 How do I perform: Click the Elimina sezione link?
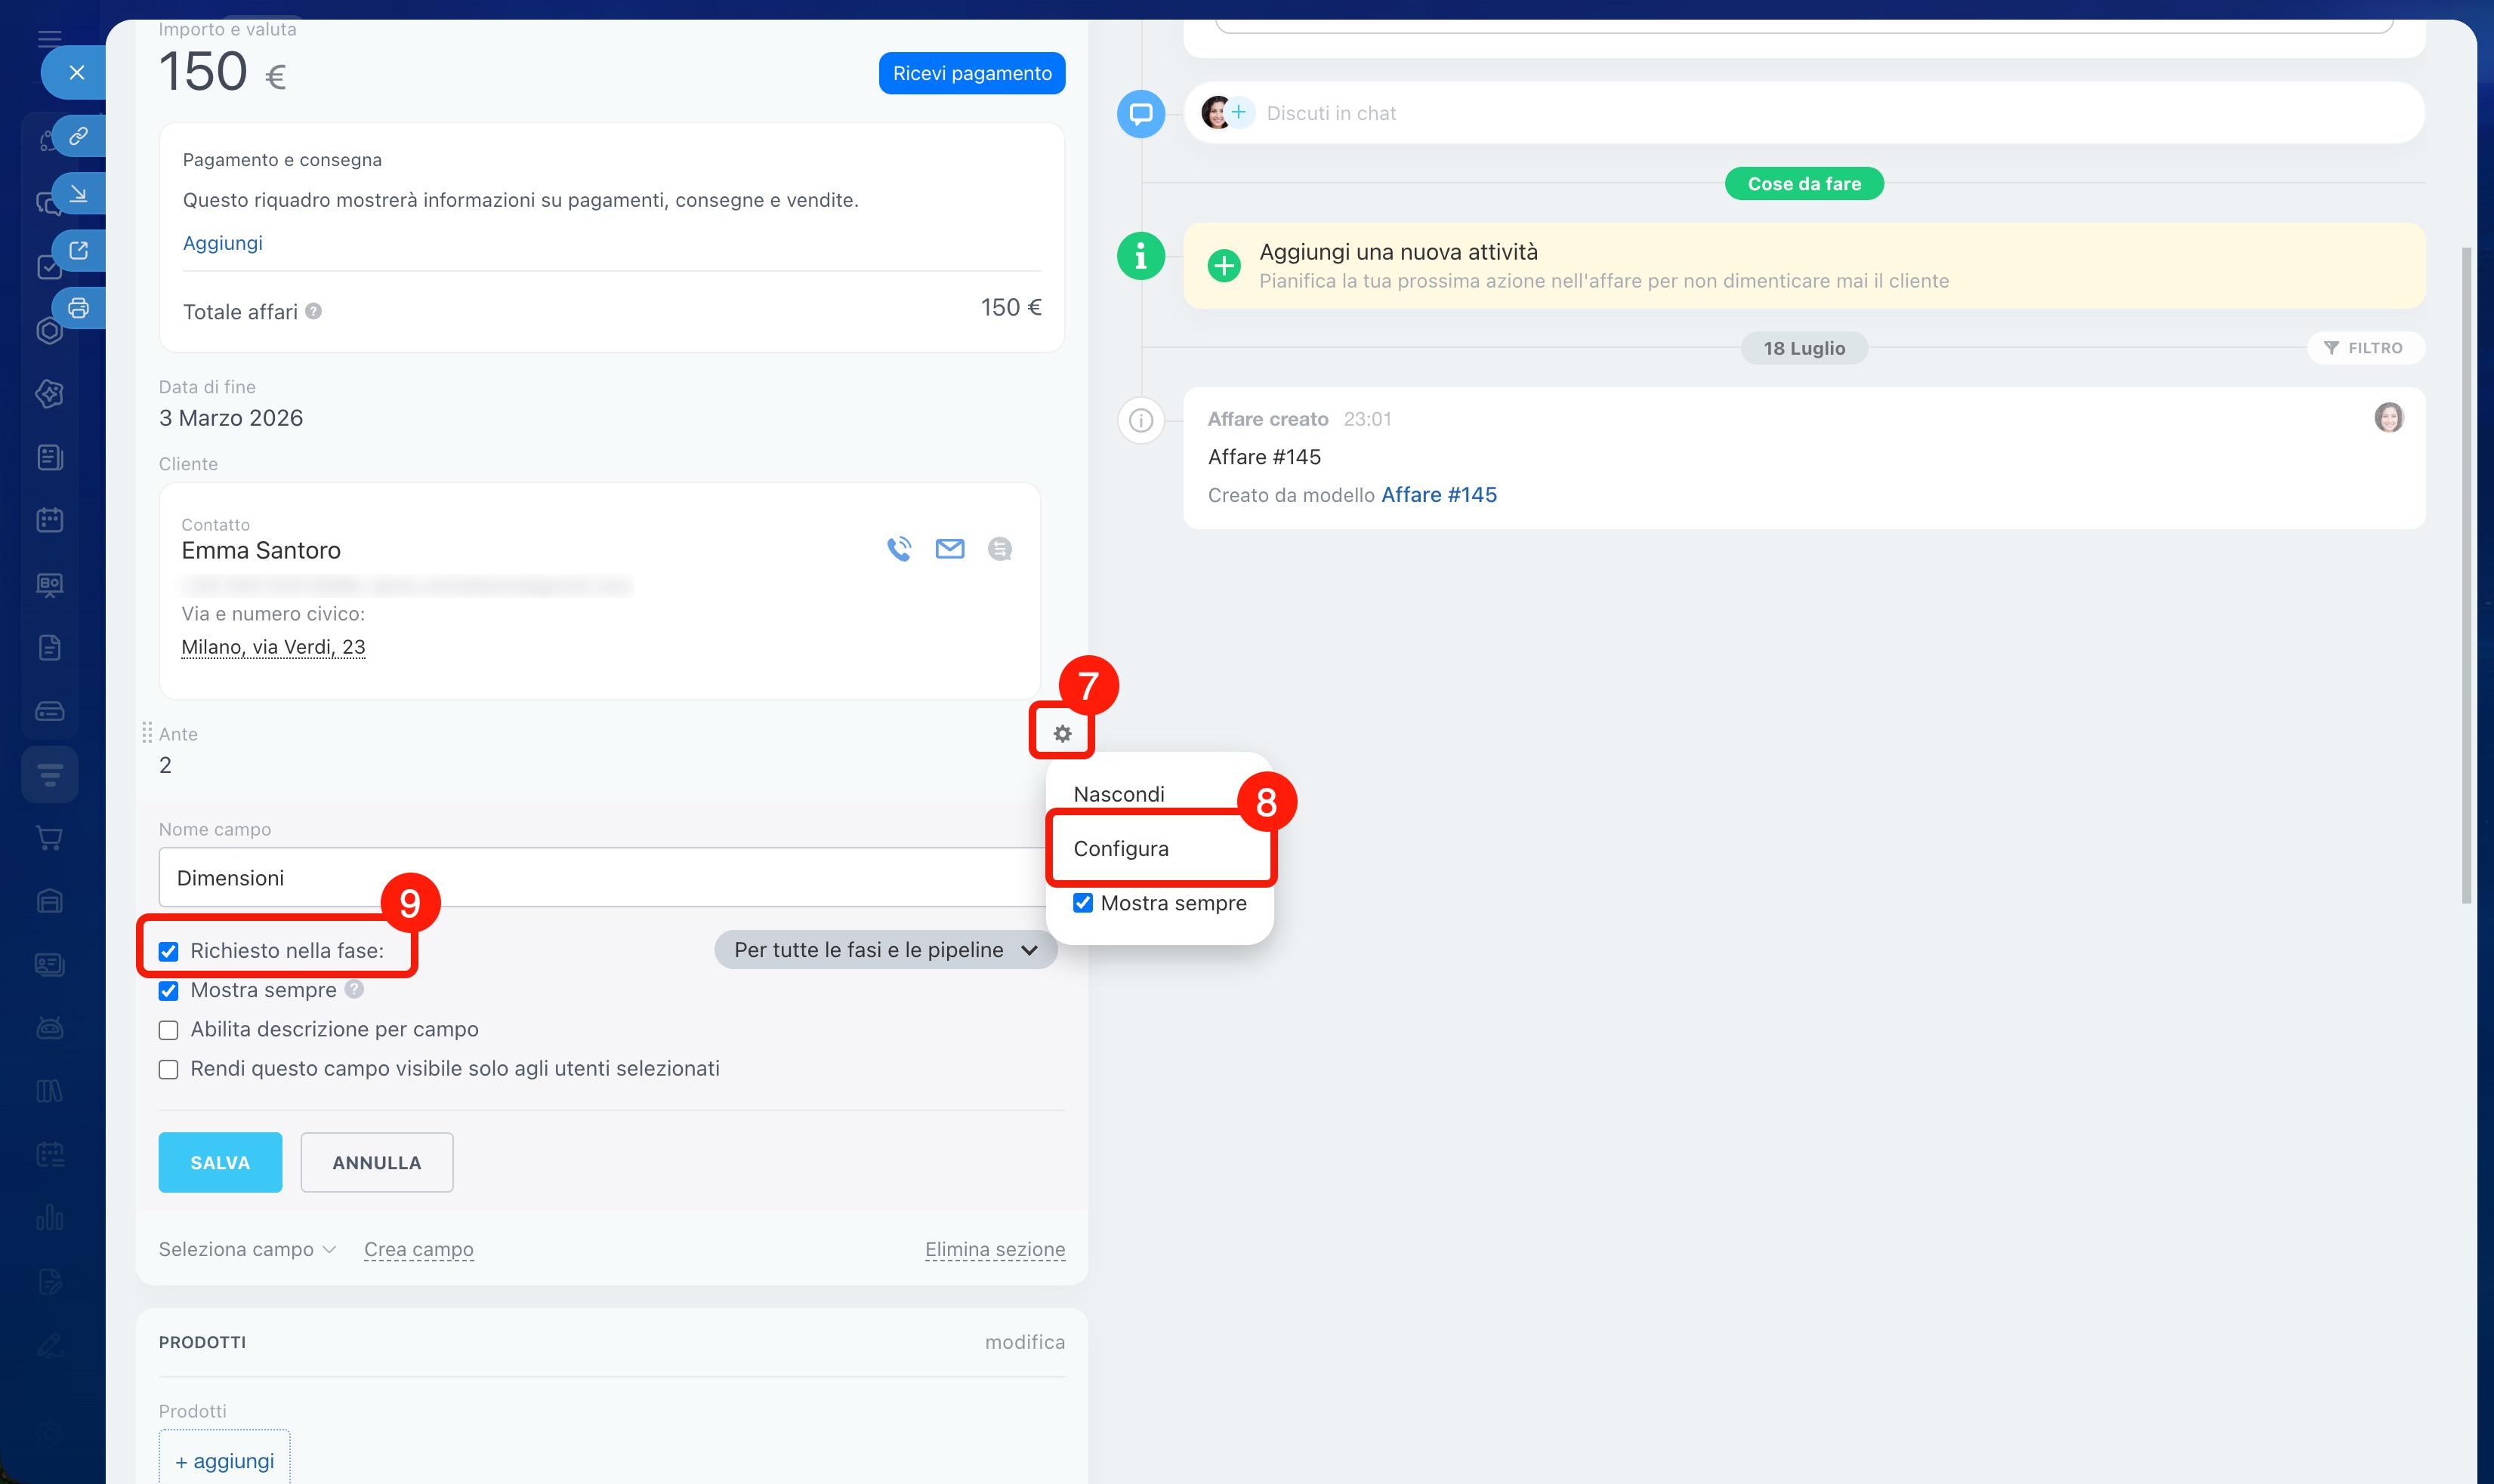pos(995,1249)
